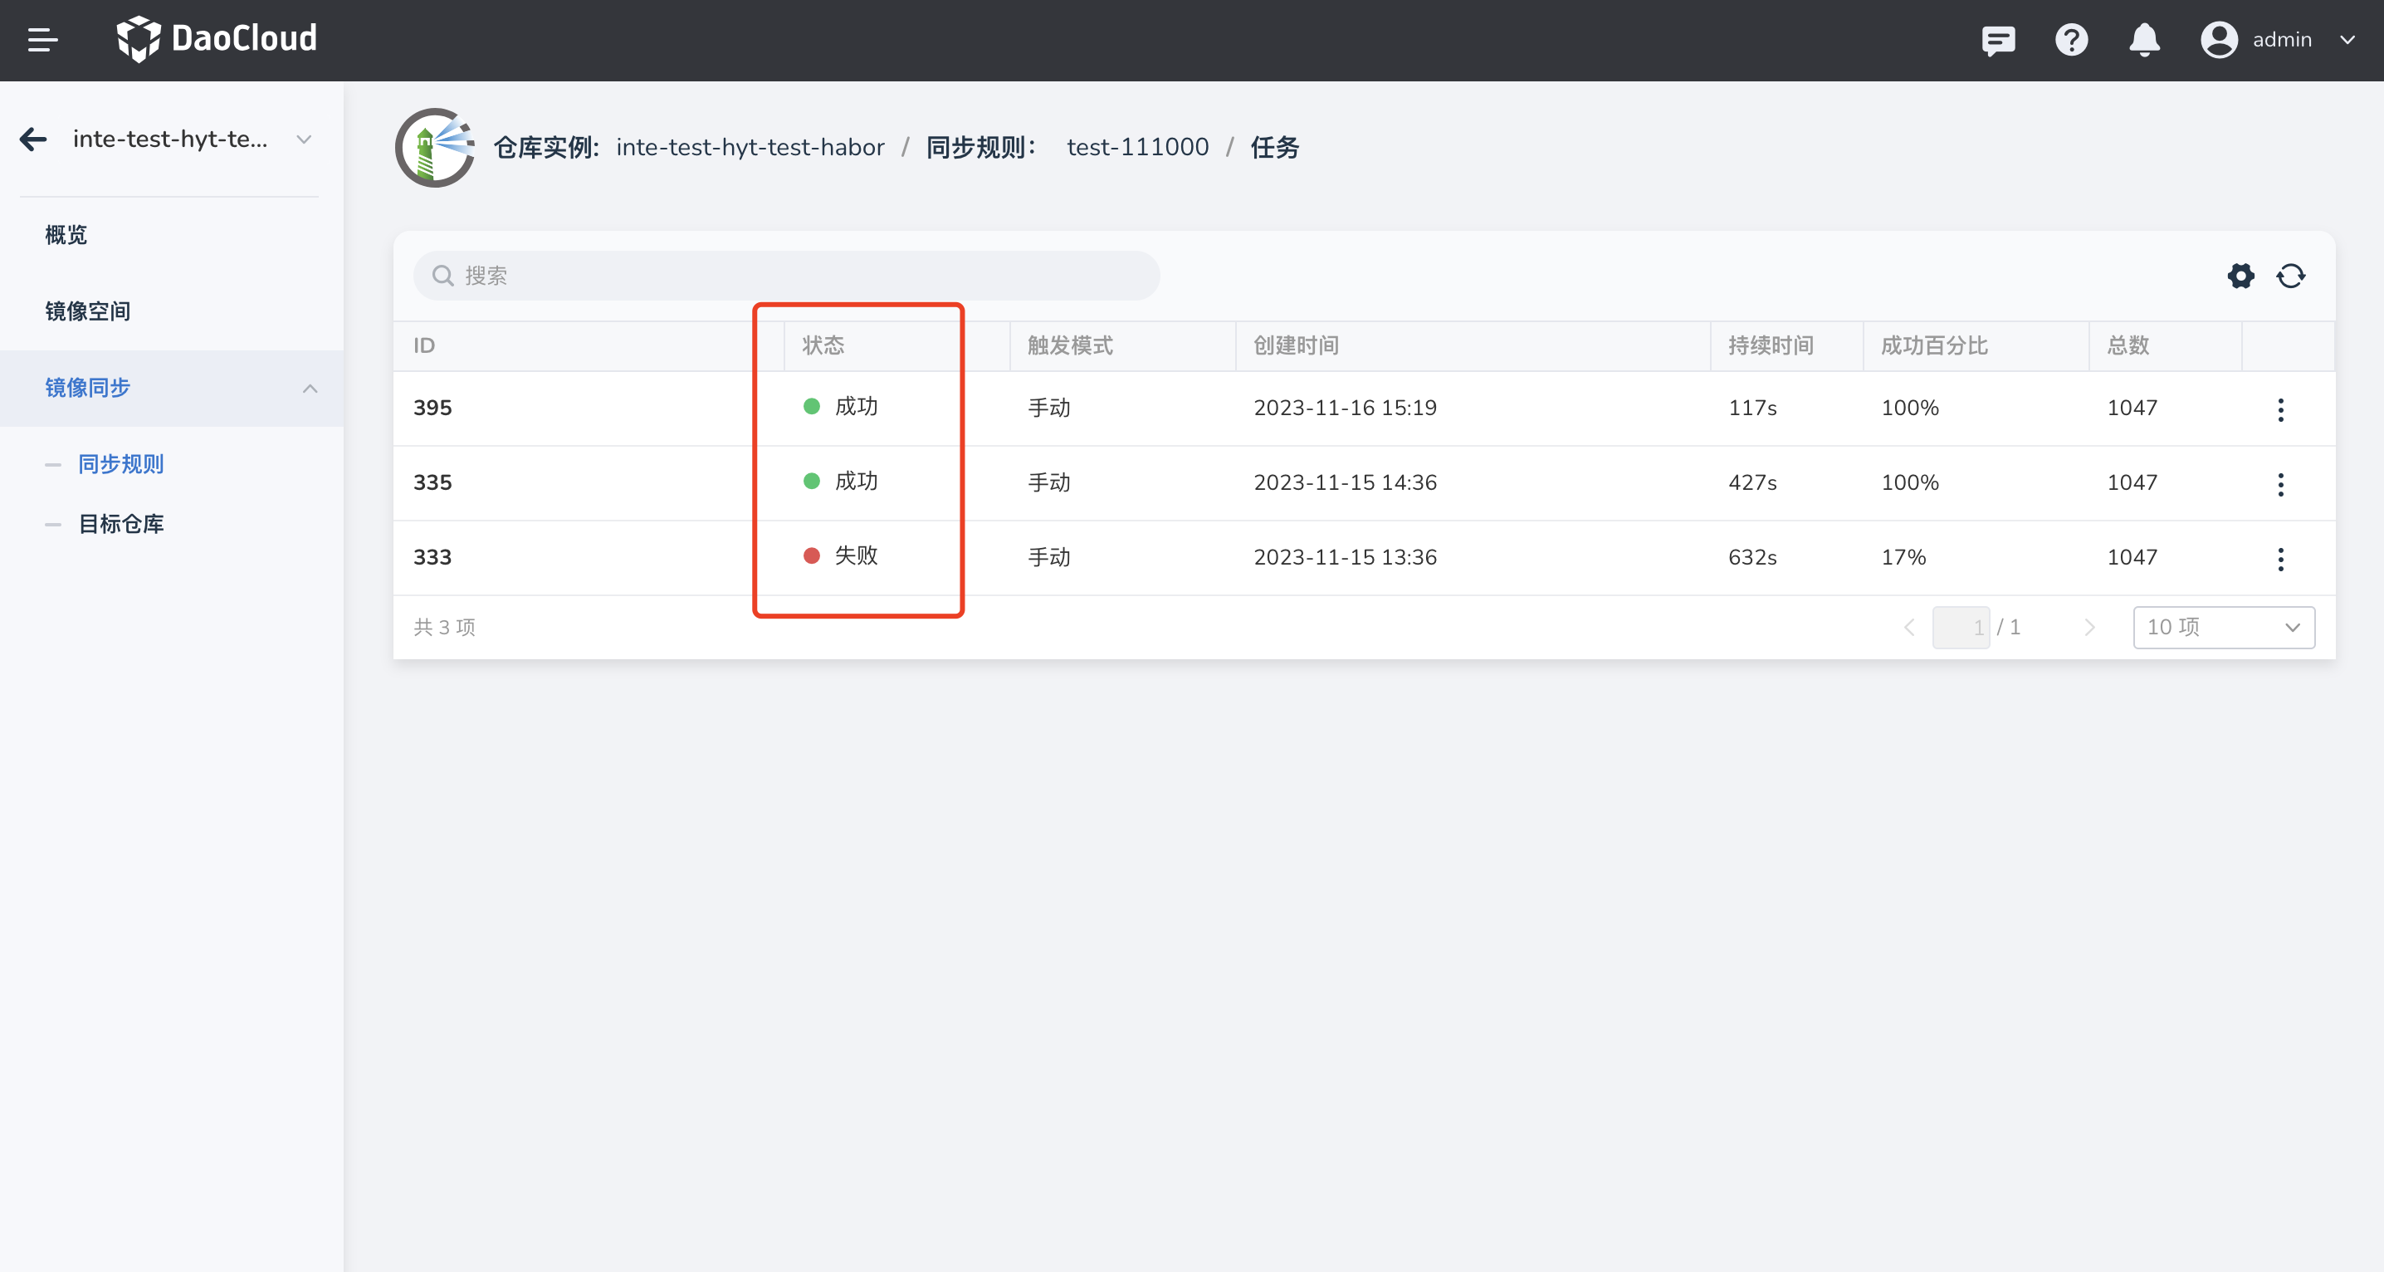This screenshot has width=2384, height=1272.
Task: Open the 概览 menu item
Action: point(66,235)
